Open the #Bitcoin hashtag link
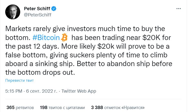This screenshot has height=112, width=188. click(46, 37)
